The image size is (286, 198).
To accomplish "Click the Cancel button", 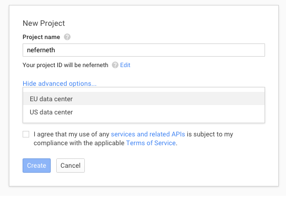I will [x=71, y=166].
